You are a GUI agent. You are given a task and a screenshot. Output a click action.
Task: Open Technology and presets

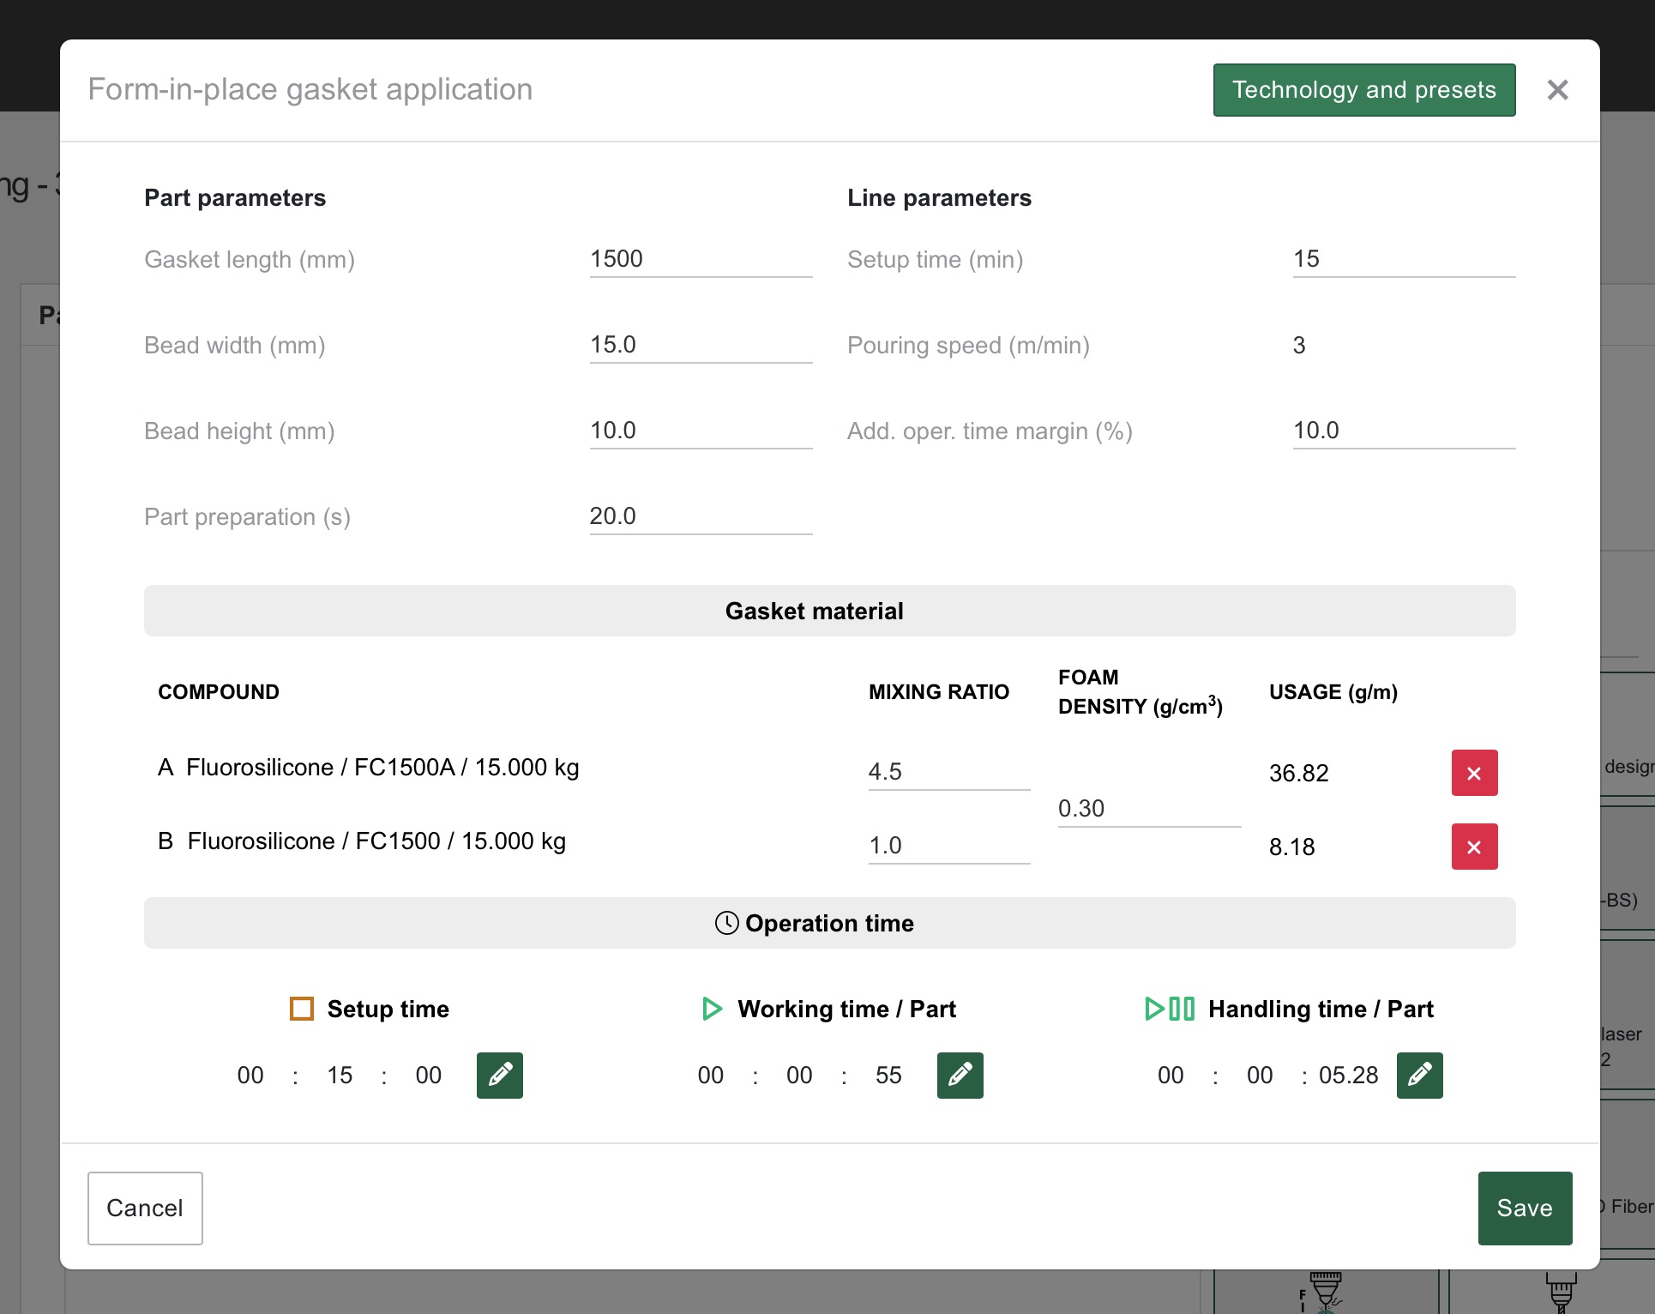(1363, 89)
